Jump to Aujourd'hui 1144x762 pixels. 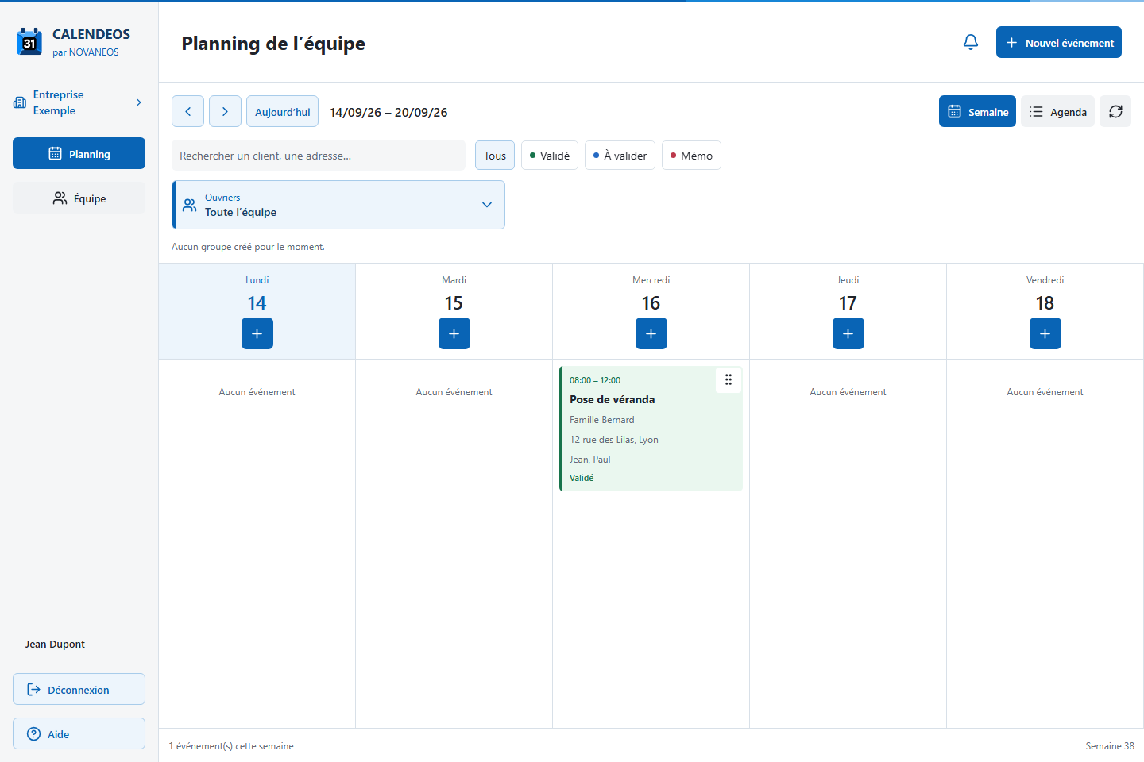pyautogui.click(x=282, y=112)
